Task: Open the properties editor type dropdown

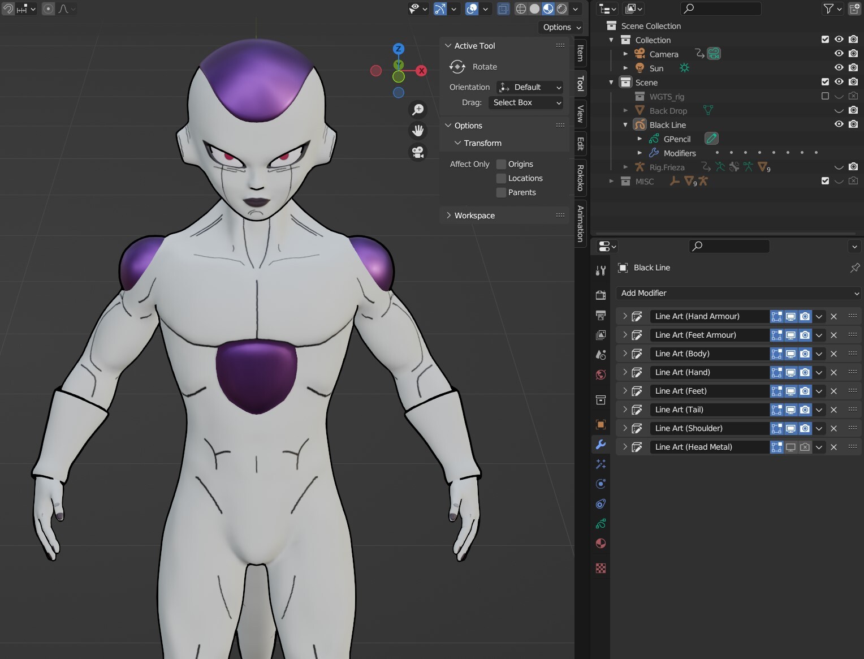Action: point(607,246)
